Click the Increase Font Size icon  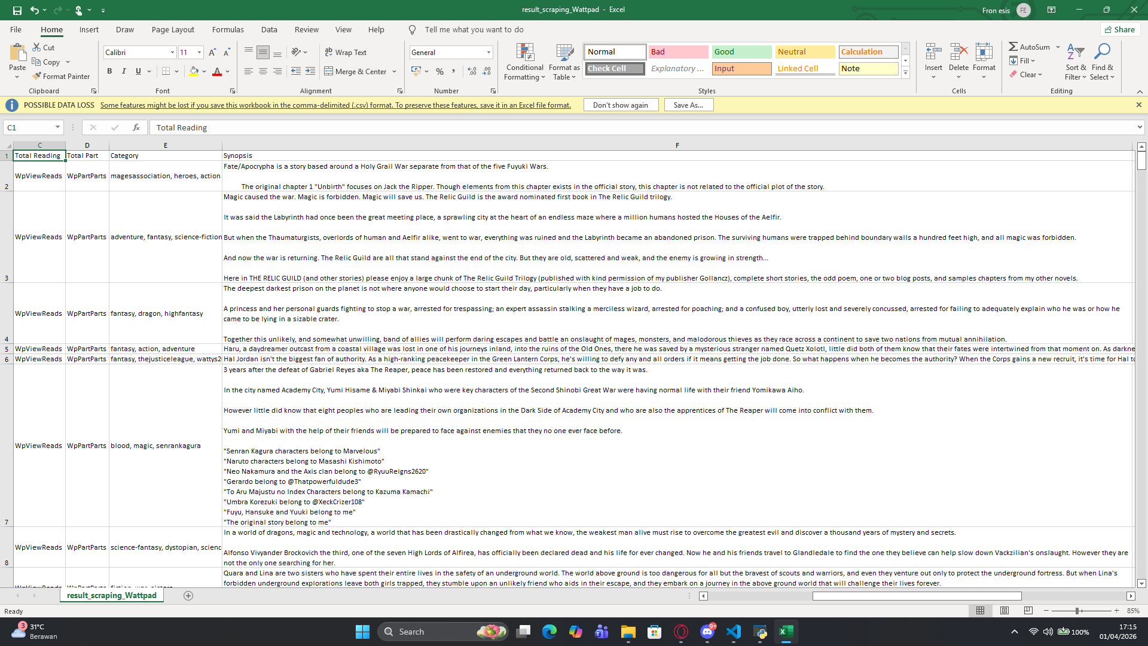coord(212,53)
